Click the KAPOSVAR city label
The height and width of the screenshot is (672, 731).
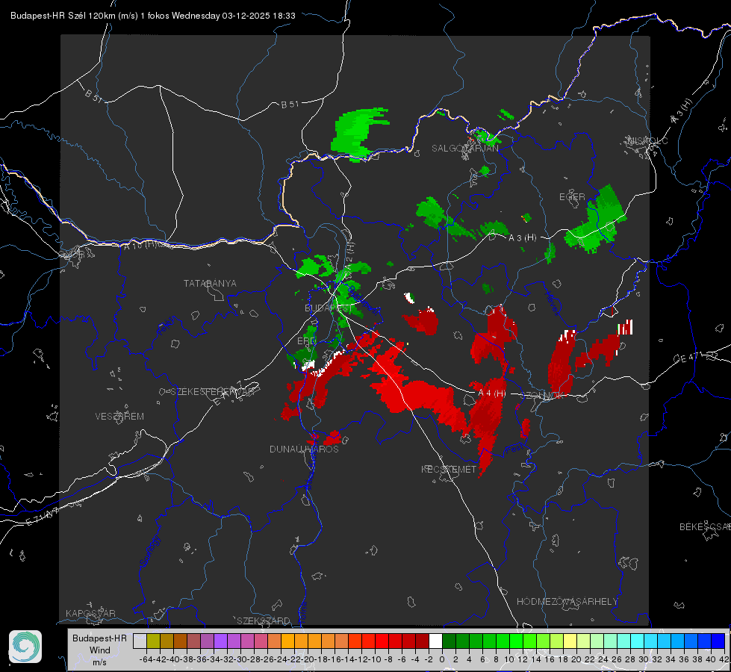pos(90,613)
